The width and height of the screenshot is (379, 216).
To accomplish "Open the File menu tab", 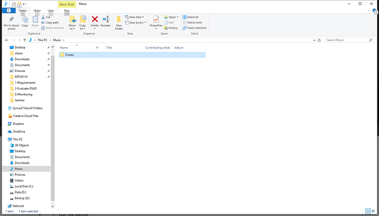I will [x=9, y=10].
